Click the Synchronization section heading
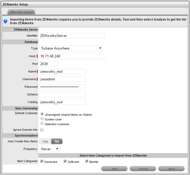Viewport: 190px width, 175px height. pos(26,135)
